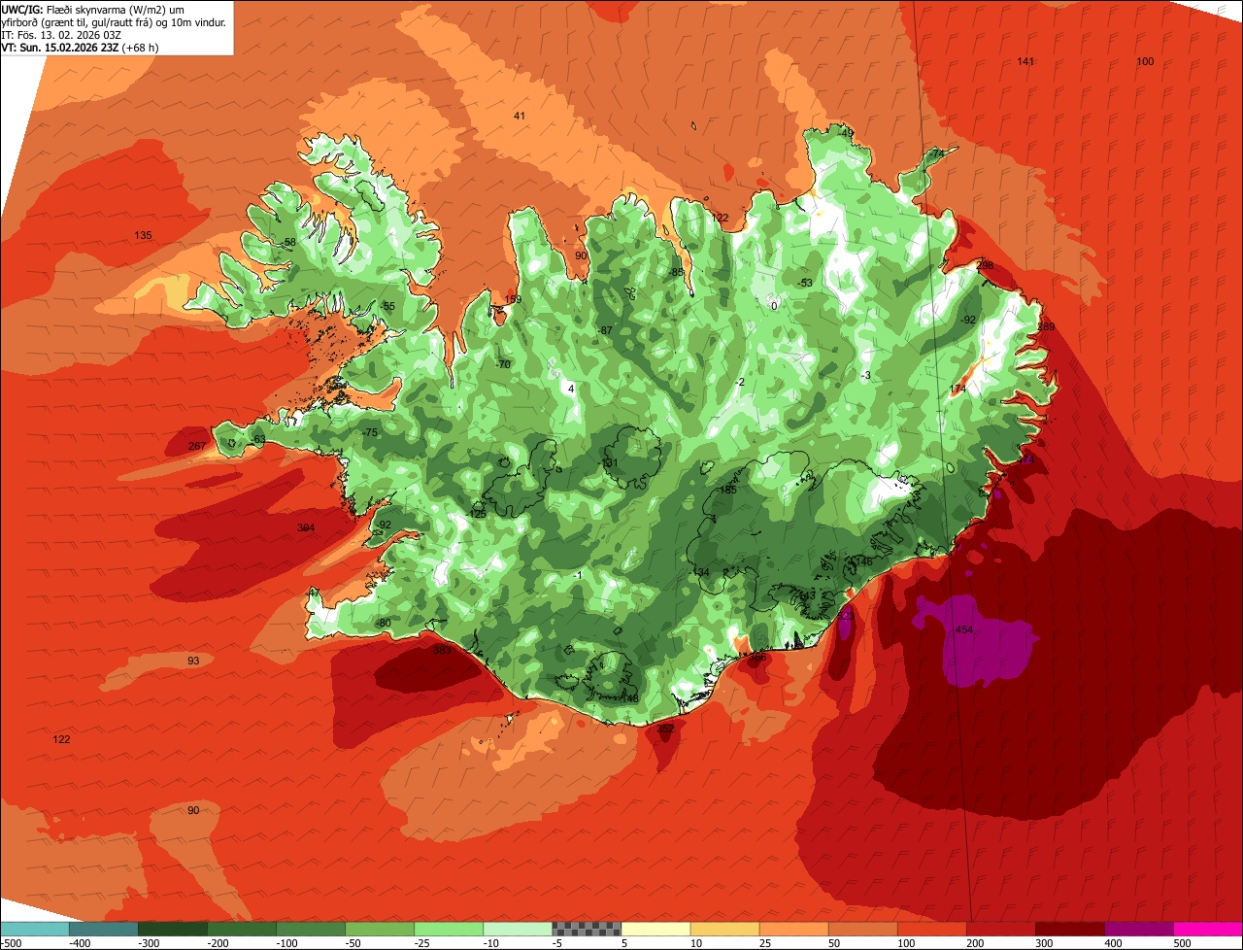Click the value '4' on the white patch

(x=571, y=390)
